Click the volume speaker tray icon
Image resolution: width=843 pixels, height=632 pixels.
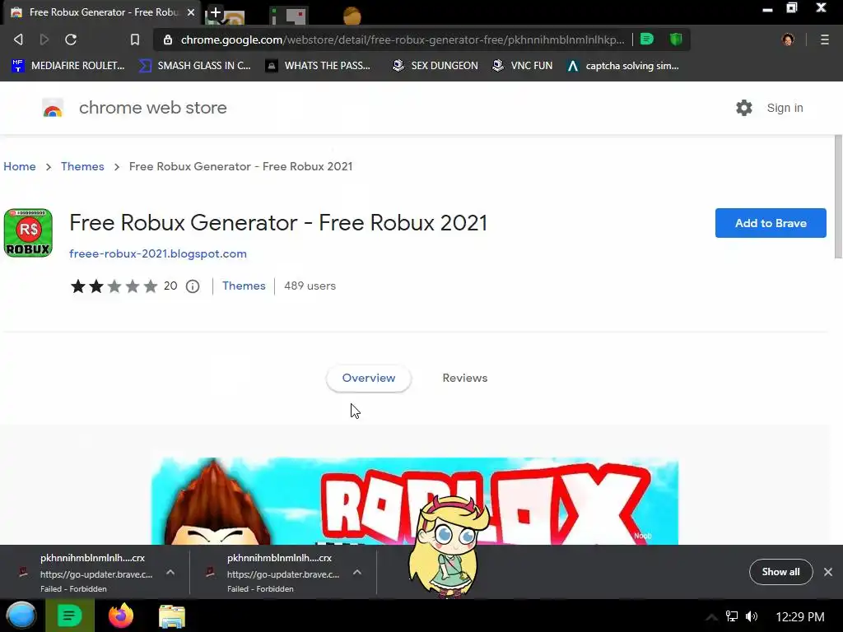(752, 616)
